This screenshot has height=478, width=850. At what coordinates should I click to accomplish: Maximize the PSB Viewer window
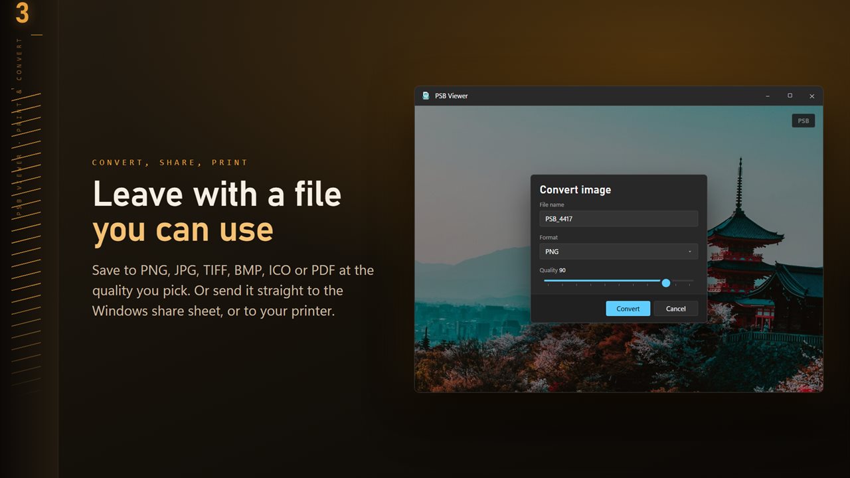(790, 96)
